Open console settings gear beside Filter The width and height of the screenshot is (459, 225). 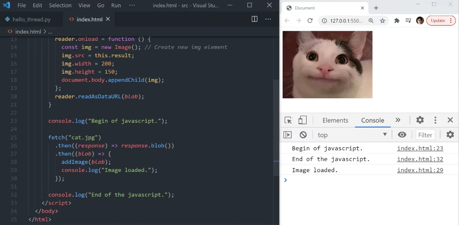[x=450, y=135]
